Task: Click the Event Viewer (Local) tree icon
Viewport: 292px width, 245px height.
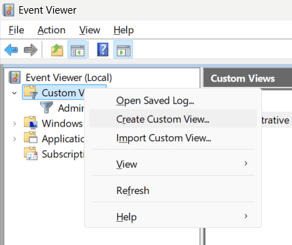Action: pos(14,77)
